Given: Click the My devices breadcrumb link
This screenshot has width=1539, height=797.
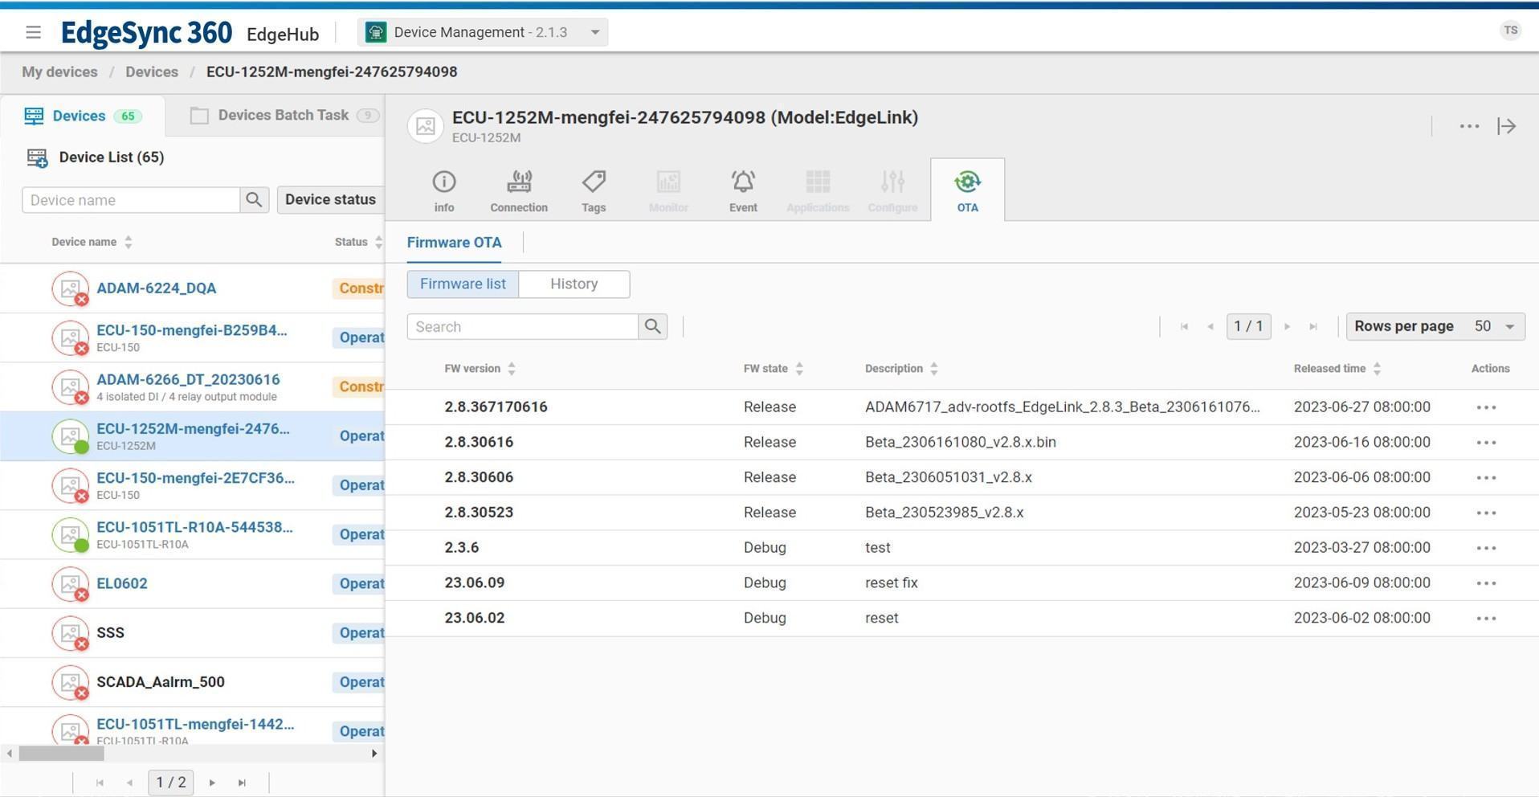Looking at the screenshot, I should 59,72.
